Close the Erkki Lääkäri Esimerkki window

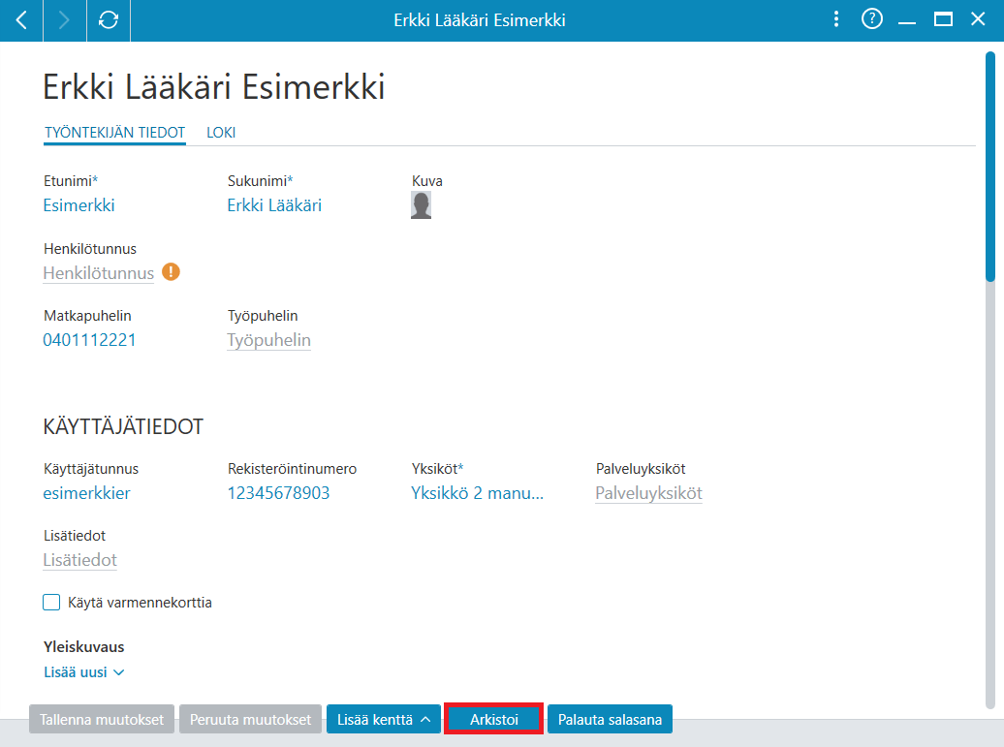(978, 19)
